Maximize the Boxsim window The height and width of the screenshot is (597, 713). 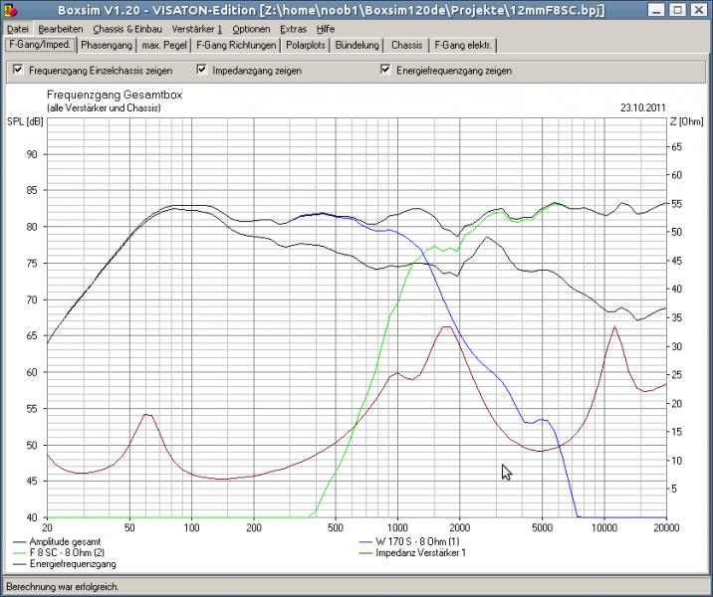[x=676, y=11]
